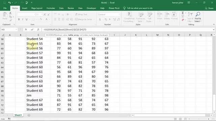This screenshot has height=121, width=216.
Task: Cancel the formula entry with the X icon
Action: pos(26,30)
